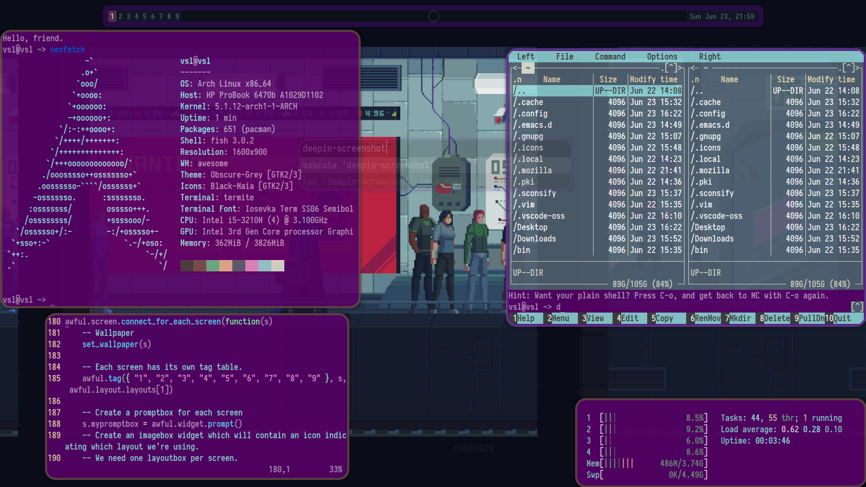Image resolution: width=866 pixels, height=487 pixels.
Task: Switch to workspace tag 9 in top bar
Action: click(x=177, y=16)
